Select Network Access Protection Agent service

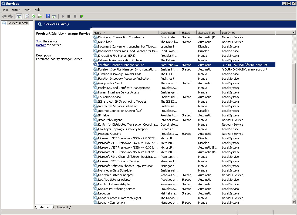coord(184,198)
